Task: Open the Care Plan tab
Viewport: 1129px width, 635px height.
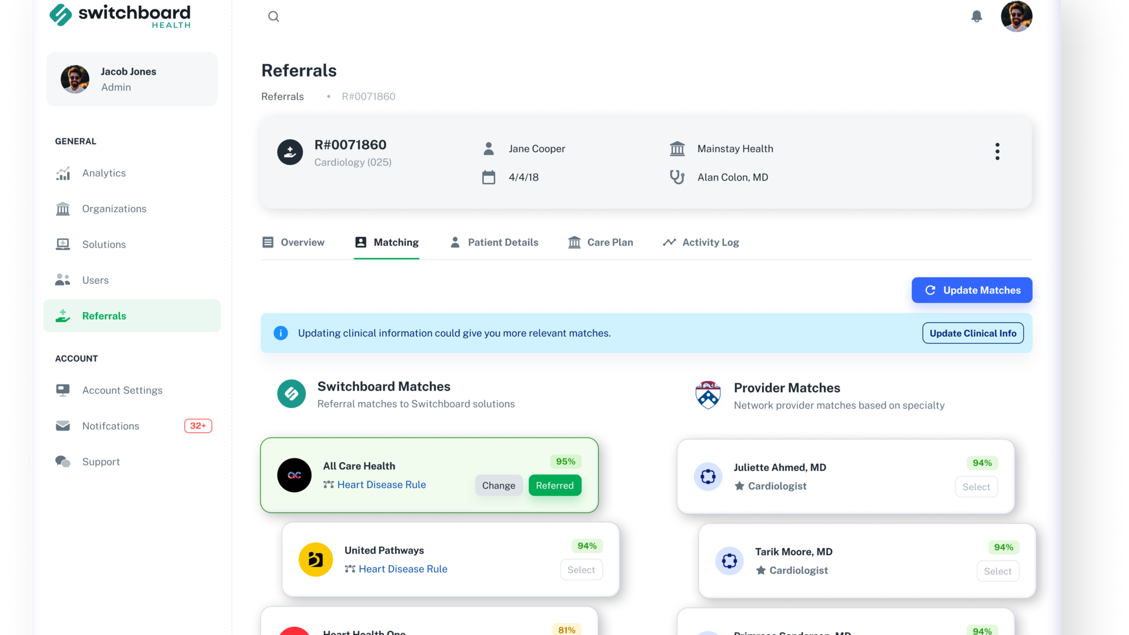Action: click(600, 242)
